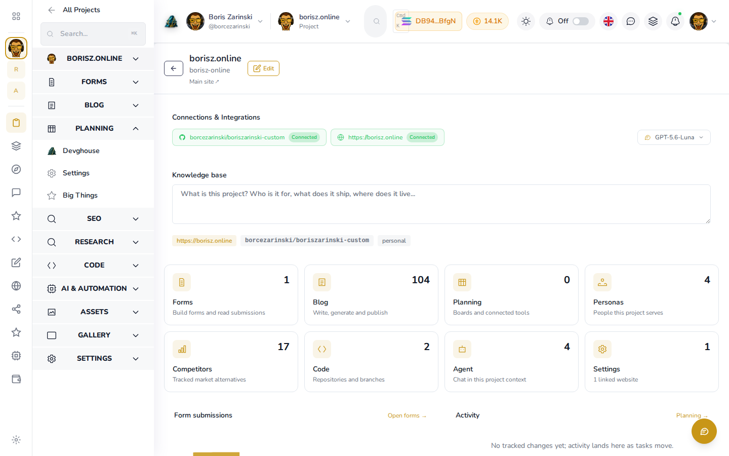Screen dimensions: 729x456
Task: Expand the FORMS sidebar section
Action: coord(93,82)
